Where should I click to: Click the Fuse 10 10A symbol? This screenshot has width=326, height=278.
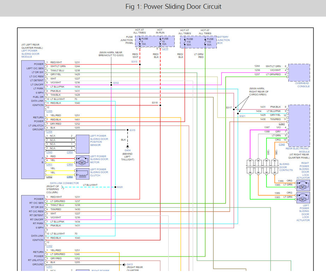tap(160, 41)
